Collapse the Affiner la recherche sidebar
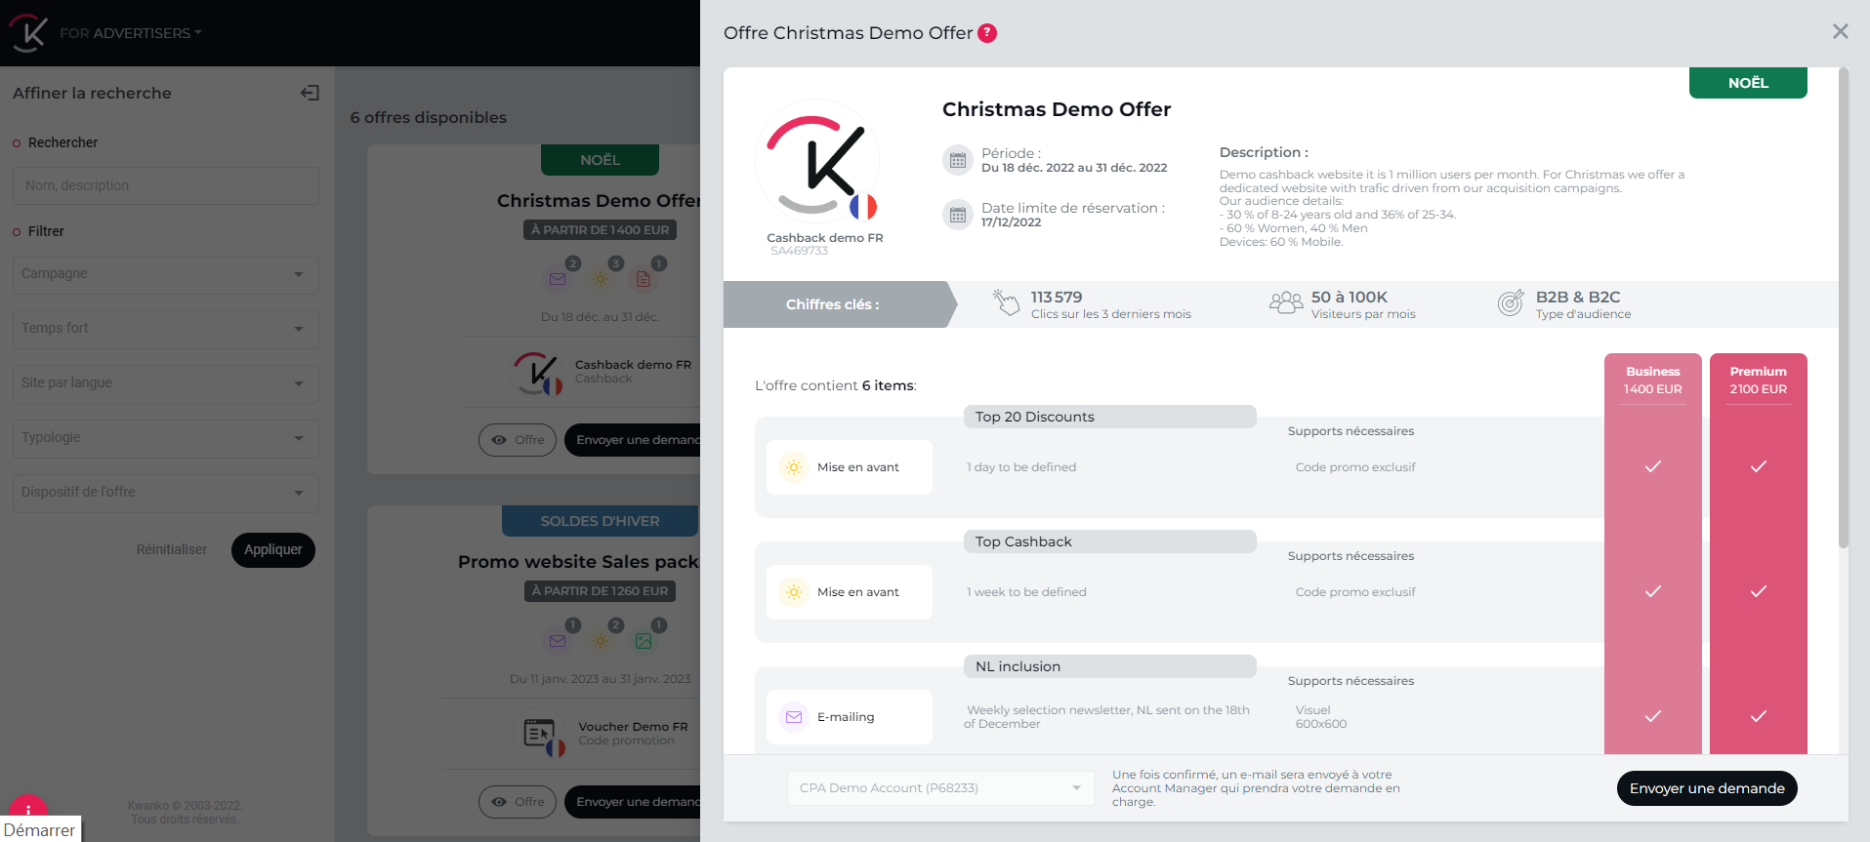Screen dimensions: 1870x842 pyautogui.click(x=310, y=93)
